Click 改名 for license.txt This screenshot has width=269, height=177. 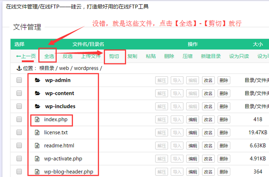[208, 133]
